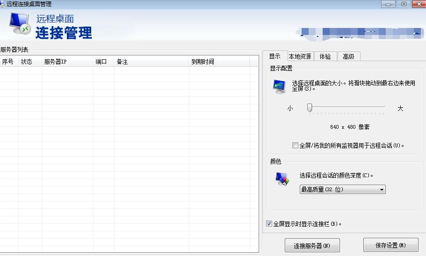This screenshot has width=426, height=256.
Task: Select the 显示 tab
Action: [274, 56]
